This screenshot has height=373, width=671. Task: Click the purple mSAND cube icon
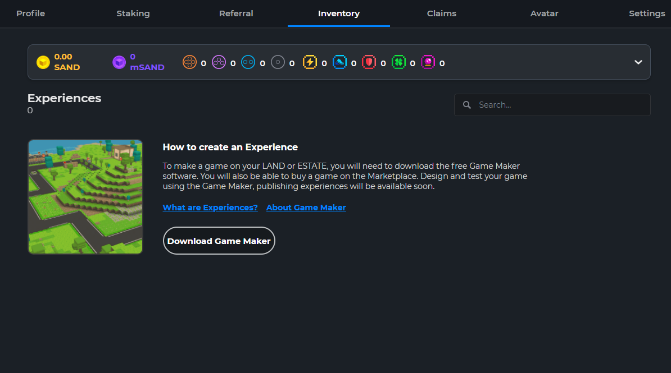pyautogui.click(x=119, y=62)
